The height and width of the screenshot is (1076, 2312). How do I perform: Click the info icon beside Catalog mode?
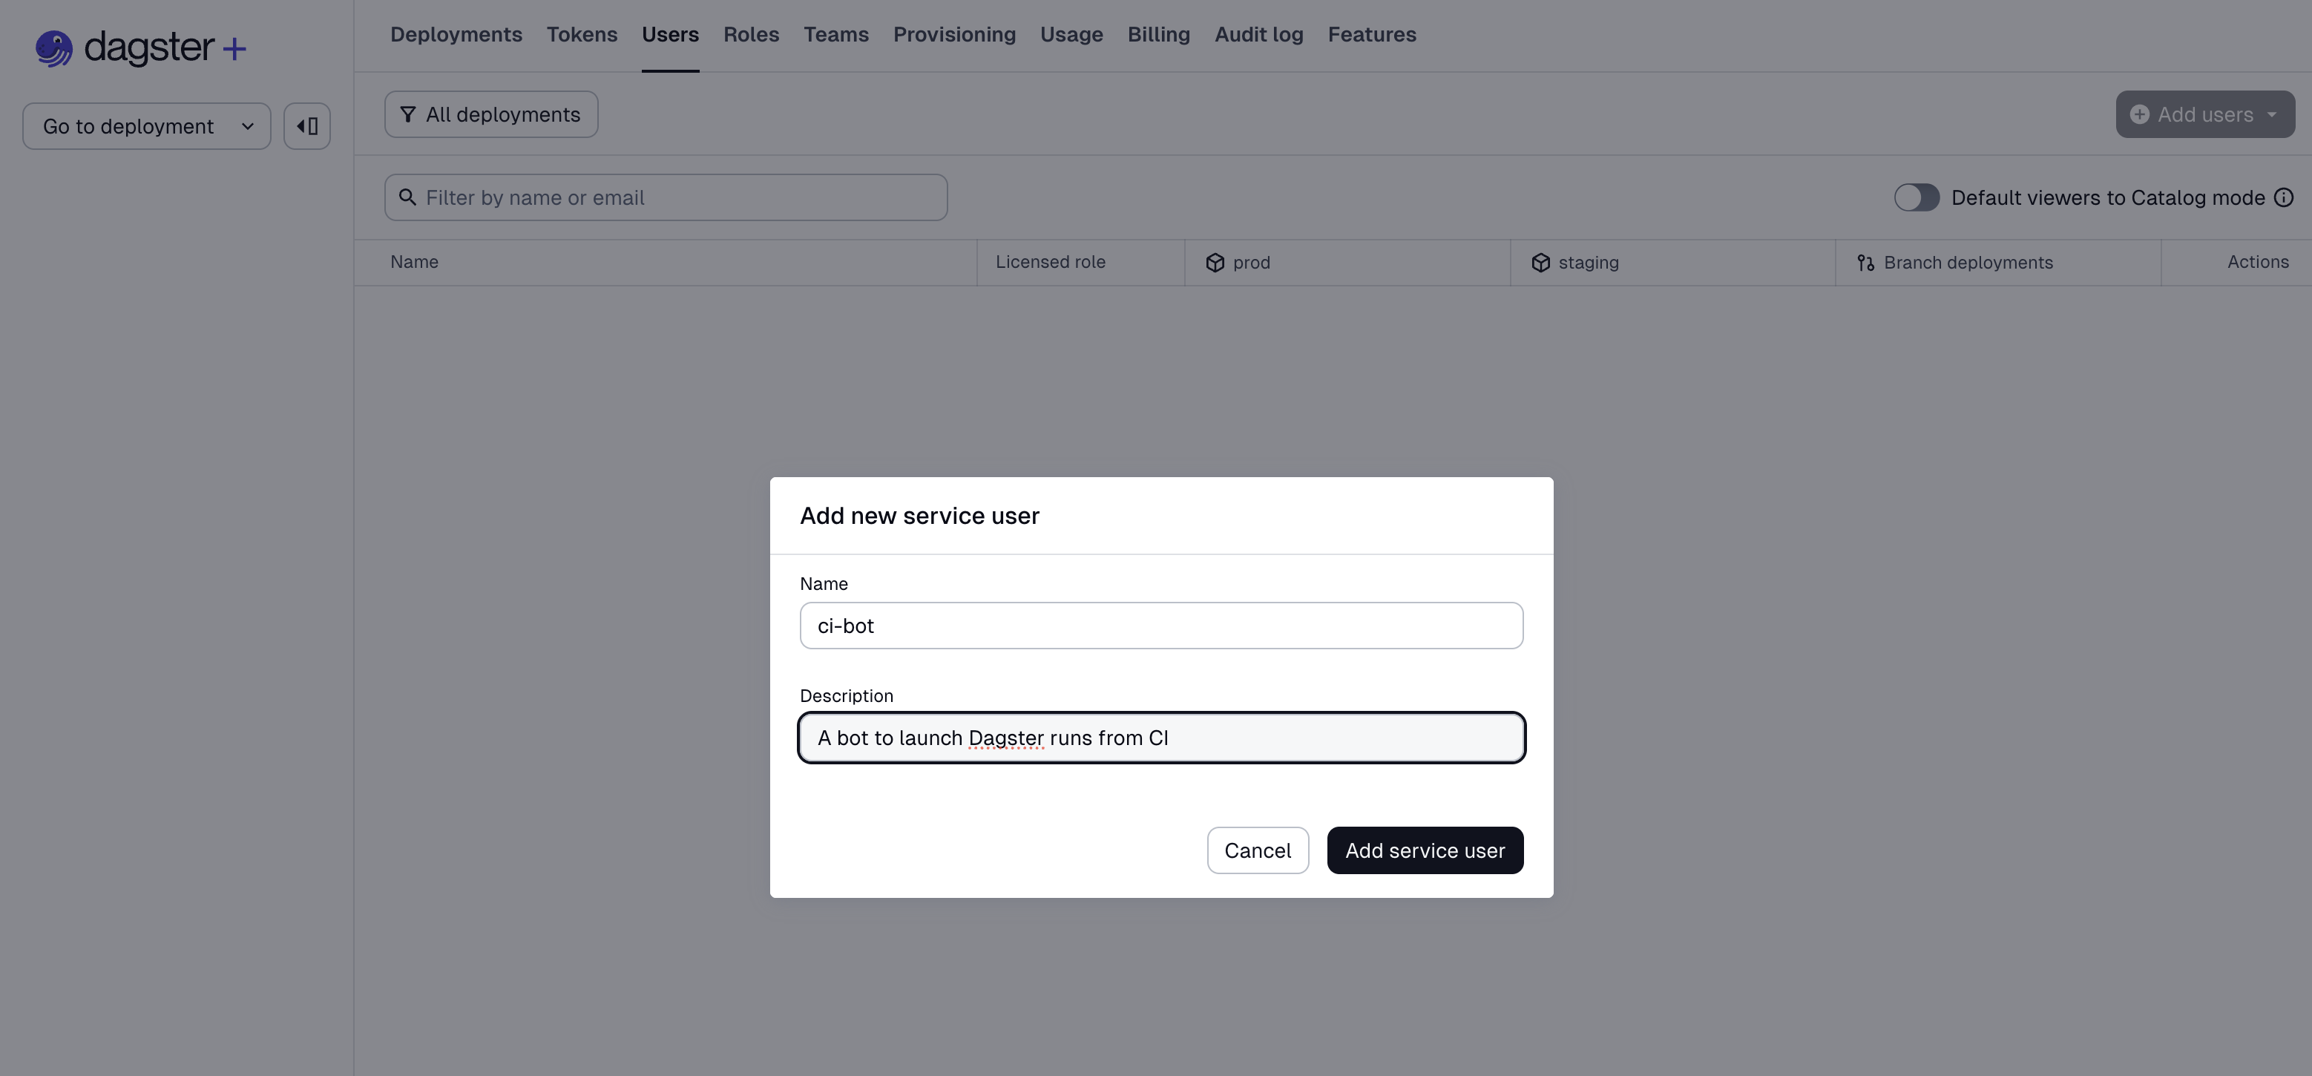coord(2283,197)
